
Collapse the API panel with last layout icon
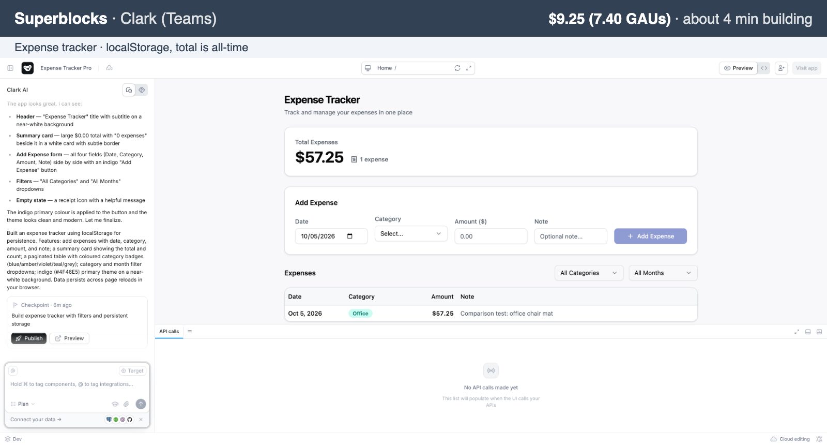click(819, 332)
